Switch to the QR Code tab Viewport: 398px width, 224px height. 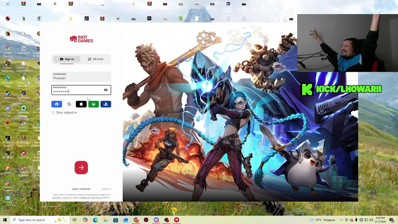point(95,59)
